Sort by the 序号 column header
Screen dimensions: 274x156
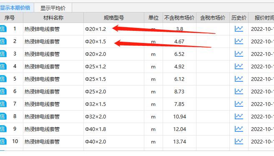(11, 18)
